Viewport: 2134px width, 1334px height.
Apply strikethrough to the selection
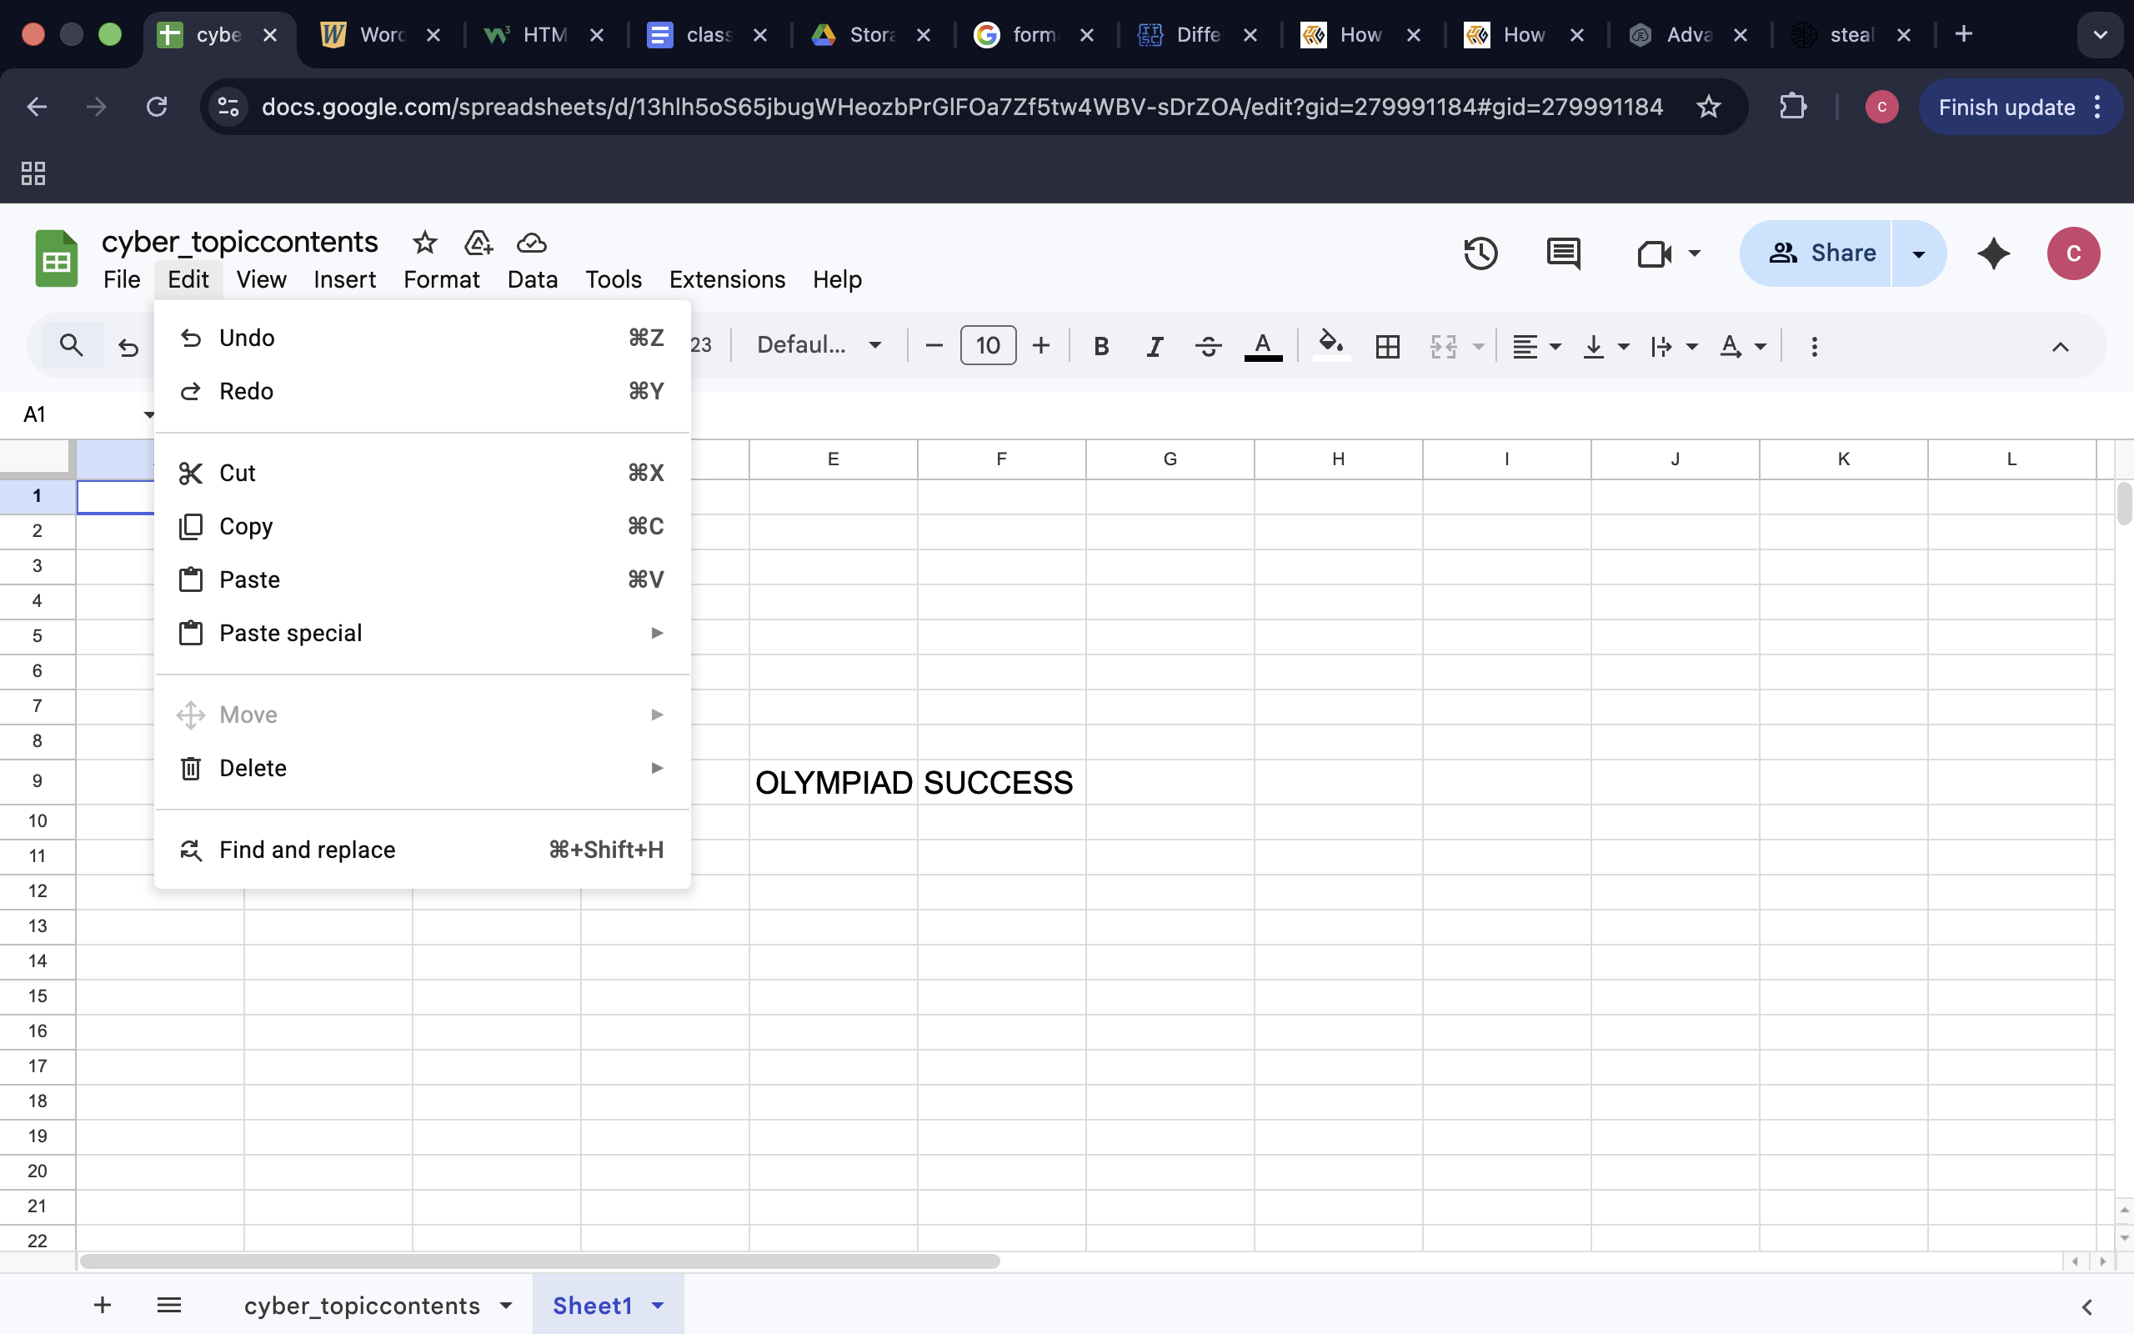(x=1207, y=346)
